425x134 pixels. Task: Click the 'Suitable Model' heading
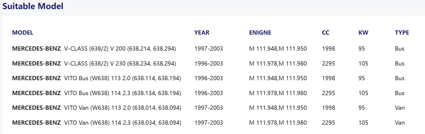point(33,6)
